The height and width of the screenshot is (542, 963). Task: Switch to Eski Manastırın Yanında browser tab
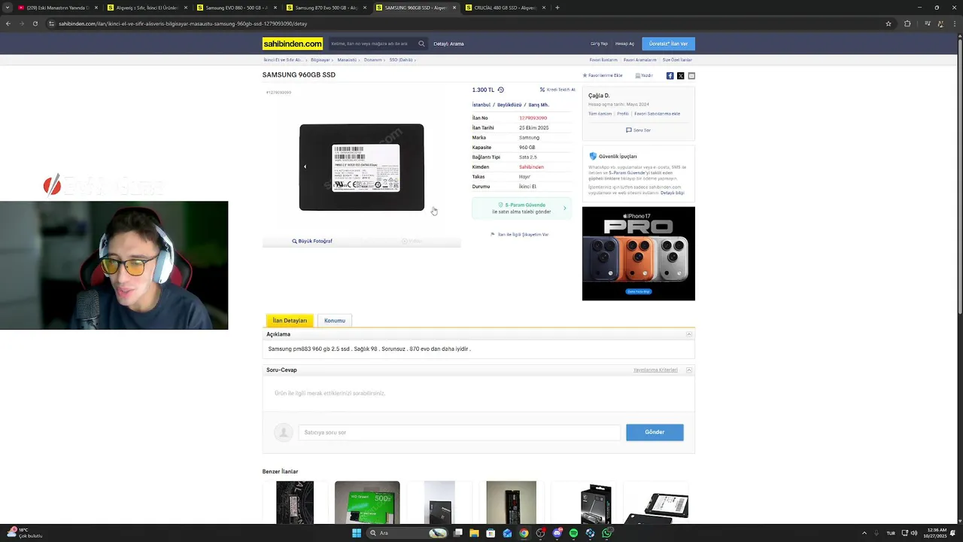pos(57,8)
